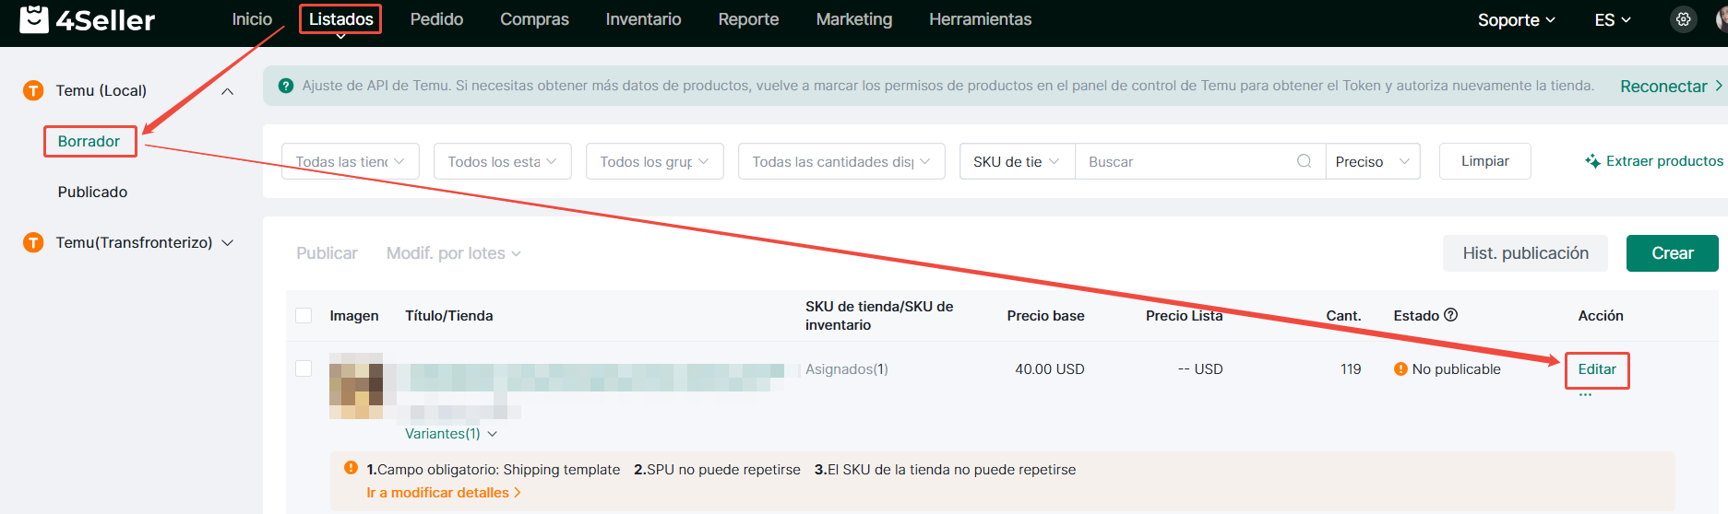
Task: Open Compras menu
Action: [534, 19]
